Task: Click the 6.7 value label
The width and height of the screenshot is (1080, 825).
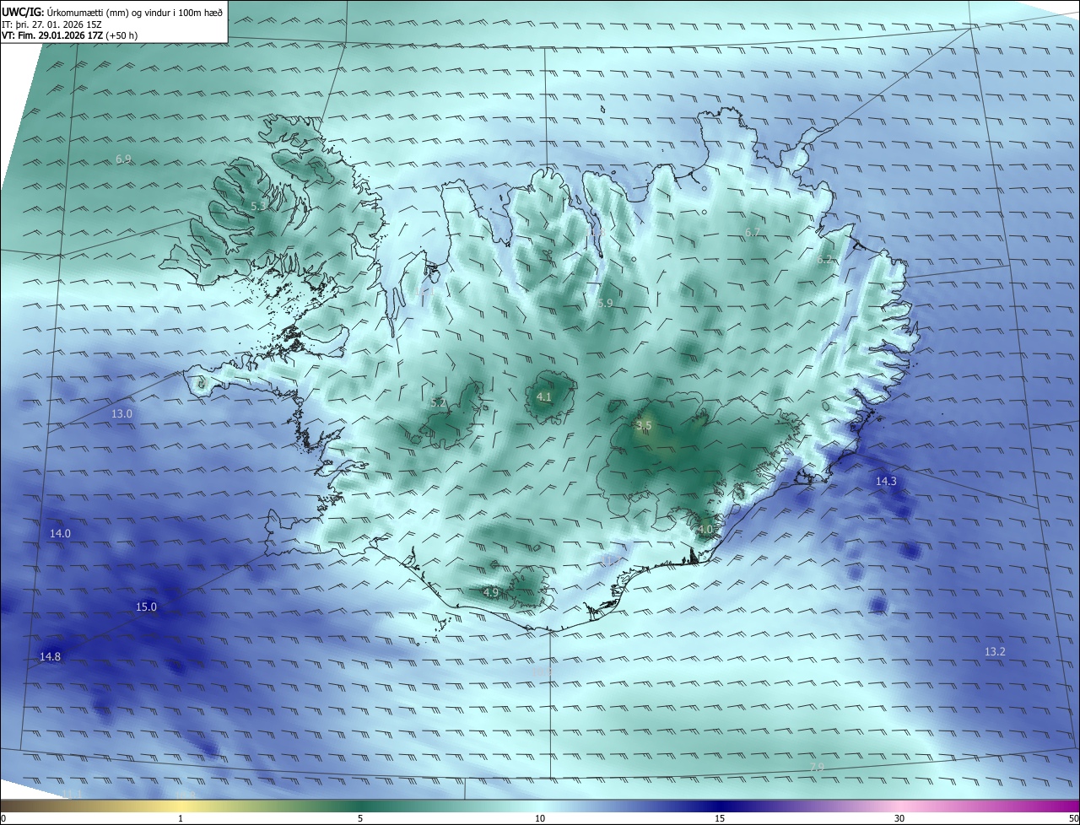Action: click(x=753, y=232)
